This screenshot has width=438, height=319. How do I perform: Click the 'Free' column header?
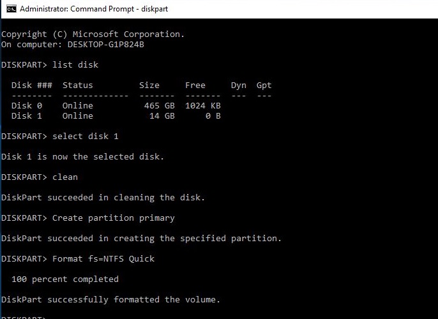[x=195, y=85]
